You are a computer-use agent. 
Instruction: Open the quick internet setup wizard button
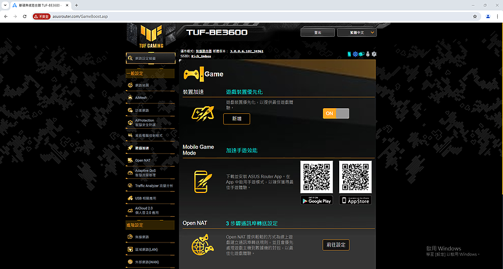tap(150, 59)
